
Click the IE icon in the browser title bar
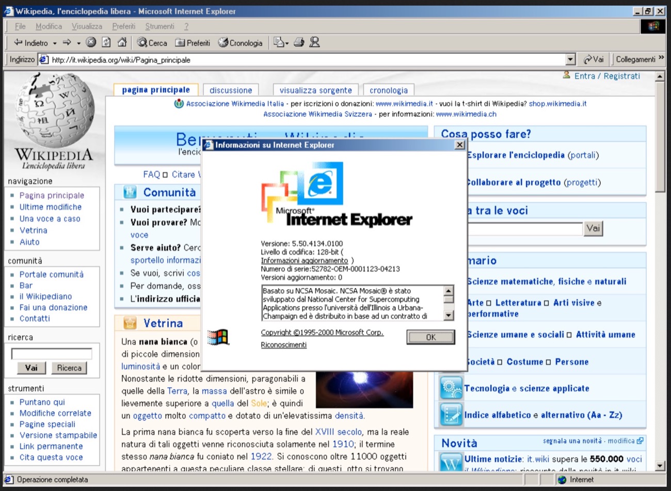[x=8, y=11]
